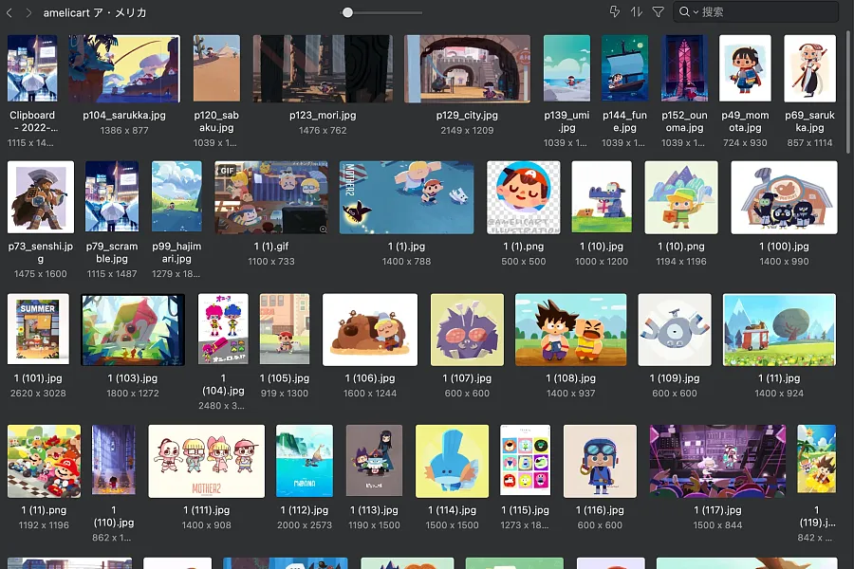The height and width of the screenshot is (569, 854).
Task: Click the thumbnail size slider handle
Action: [347, 12]
